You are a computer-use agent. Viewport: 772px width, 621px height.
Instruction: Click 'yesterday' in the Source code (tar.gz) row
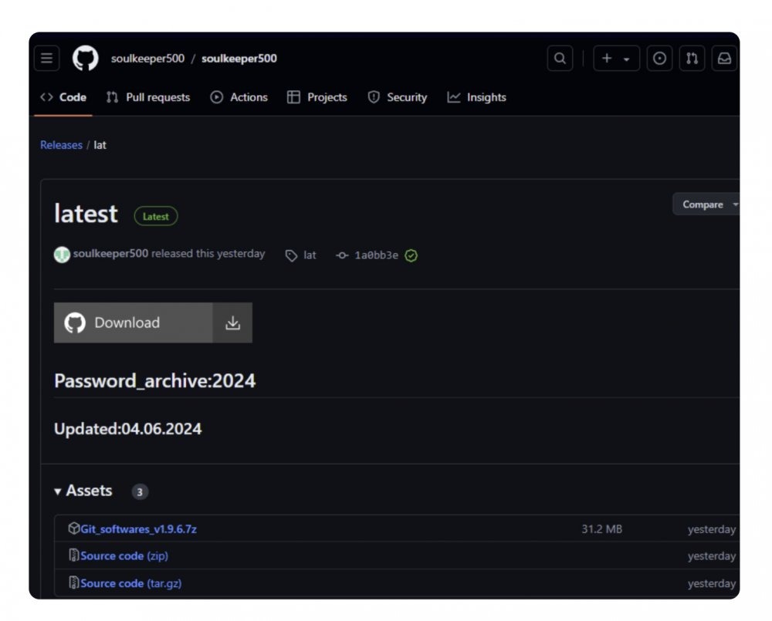tap(712, 584)
